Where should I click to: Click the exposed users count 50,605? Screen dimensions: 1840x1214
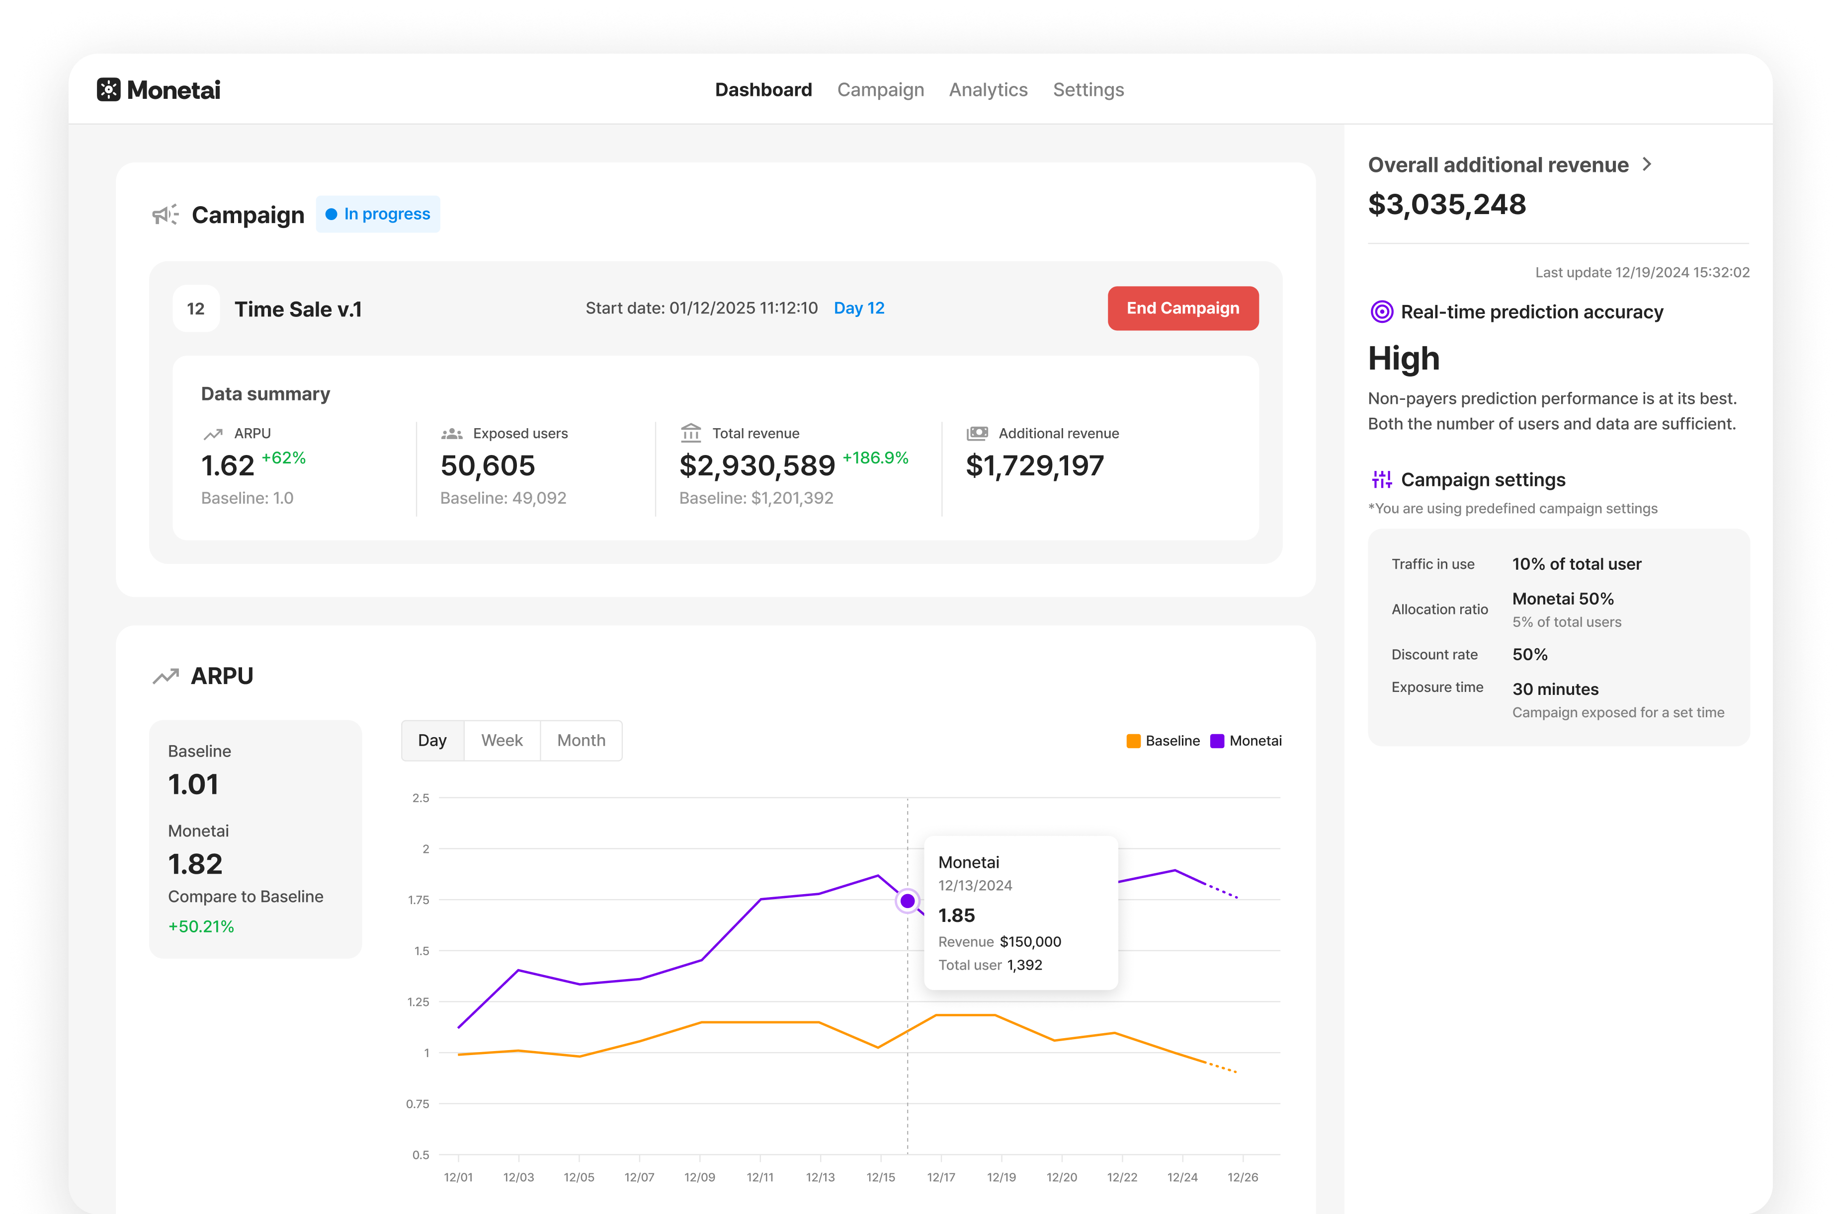tap(487, 465)
